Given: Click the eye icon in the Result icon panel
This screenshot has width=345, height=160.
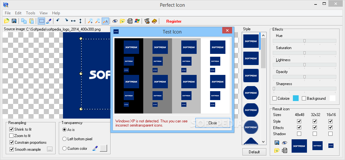Looking at the screenshot, I should tap(285, 143).
